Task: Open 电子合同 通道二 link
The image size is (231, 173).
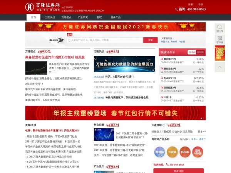Action: [x=203, y=139]
